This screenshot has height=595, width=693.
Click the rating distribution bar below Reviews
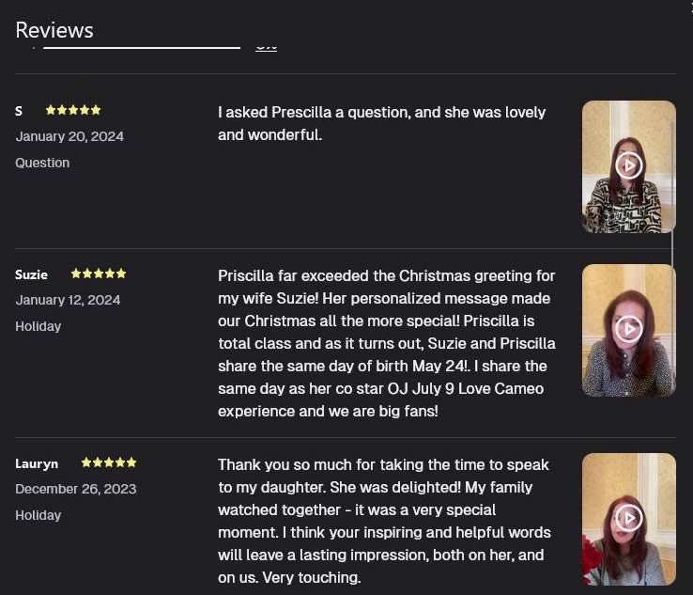point(142,47)
